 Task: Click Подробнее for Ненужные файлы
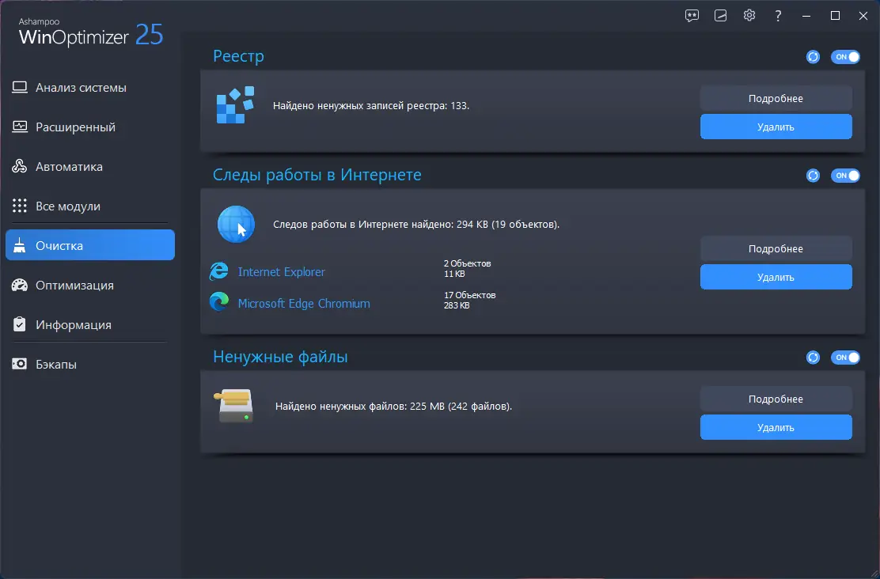coord(776,399)
